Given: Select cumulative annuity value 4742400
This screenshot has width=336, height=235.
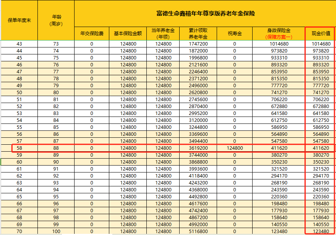Looking at the screenshot, I should [x=198, y=211].
